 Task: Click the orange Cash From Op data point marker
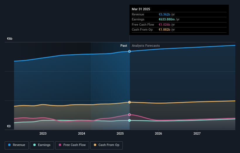point(130,102)
